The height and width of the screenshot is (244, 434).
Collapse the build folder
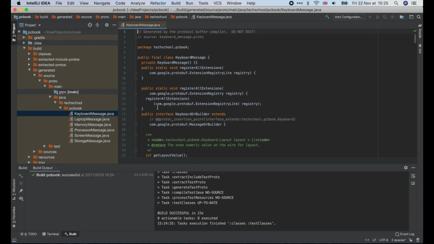pos(24,48)
